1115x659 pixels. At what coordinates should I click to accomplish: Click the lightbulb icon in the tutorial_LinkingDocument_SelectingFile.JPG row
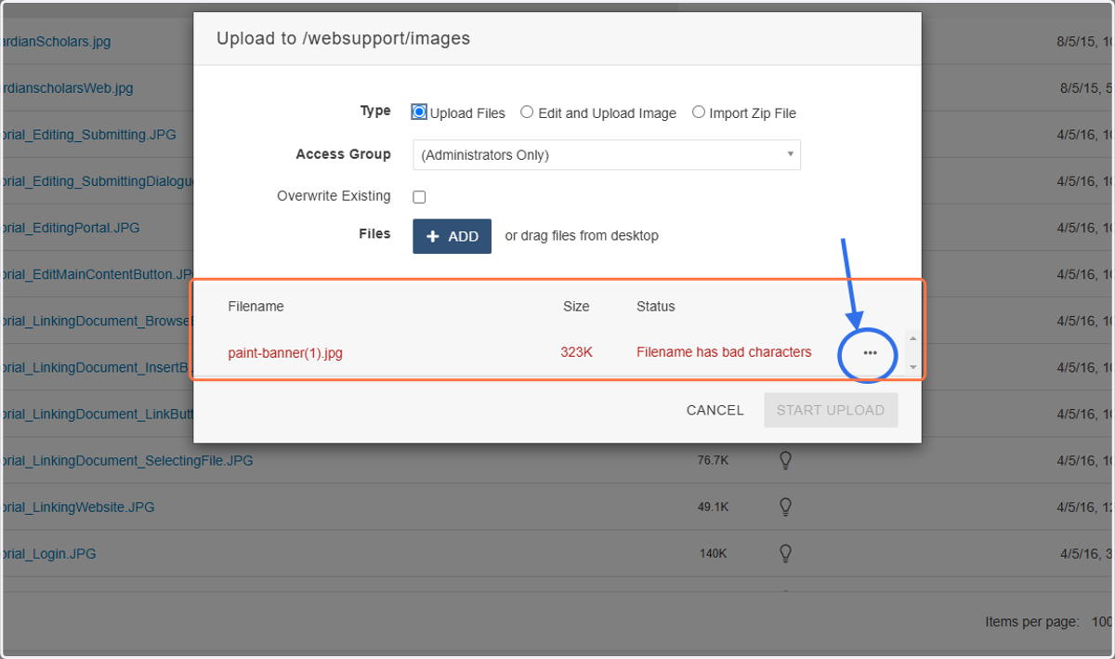(785, 460)
